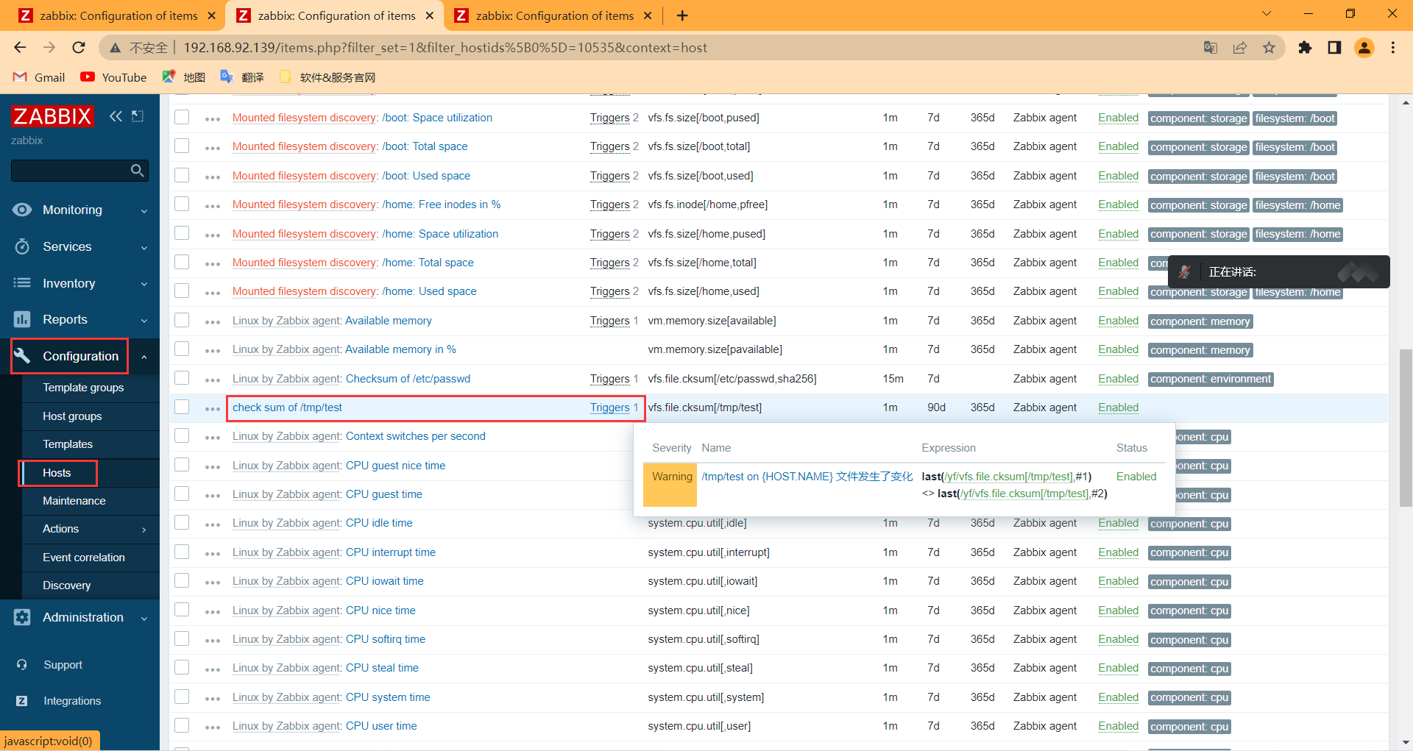
Task: Click the sidebar search magnifier icon
Action: click(x=137, y=171)
